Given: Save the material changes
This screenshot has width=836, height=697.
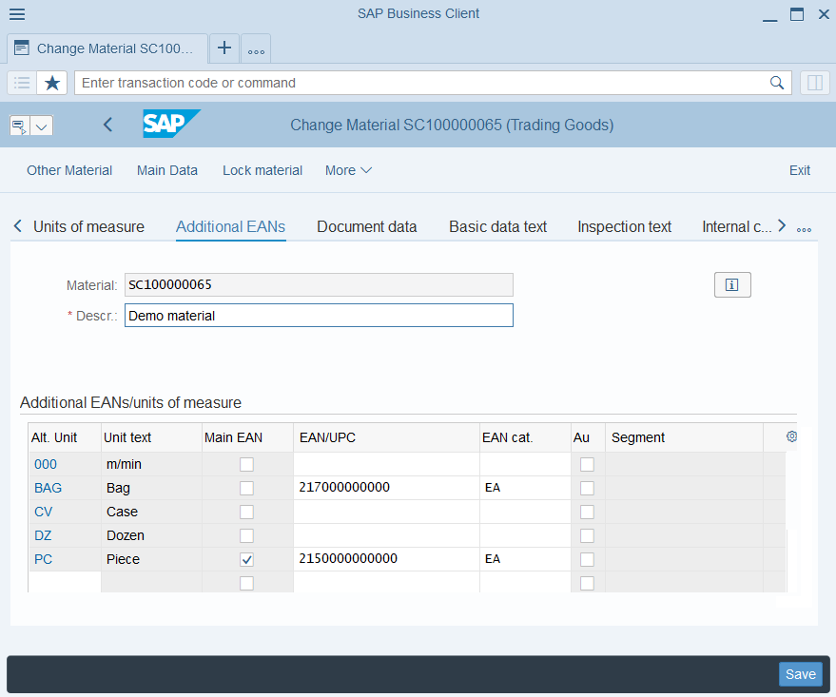Looking at the screenshot, I should click(800, 674).
